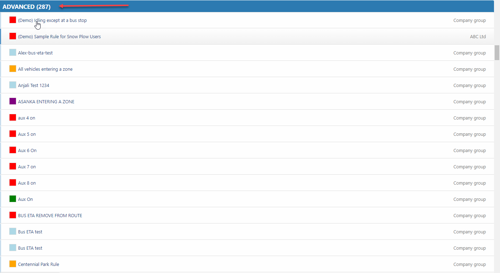500x273 pixels.
Task: Select the Aux 8 on rule name
Action: (27, 183)
